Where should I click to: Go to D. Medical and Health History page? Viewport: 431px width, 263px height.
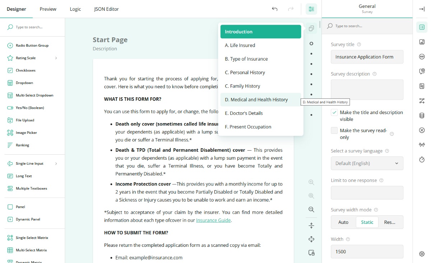pos(261,100)
